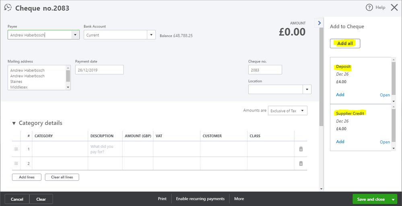Collapse the Category details section
This screenshot has height=206, width=402.
14,123
